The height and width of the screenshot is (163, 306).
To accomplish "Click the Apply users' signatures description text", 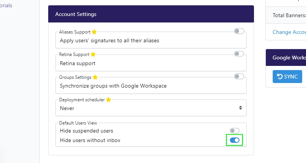I will (109, 41).
